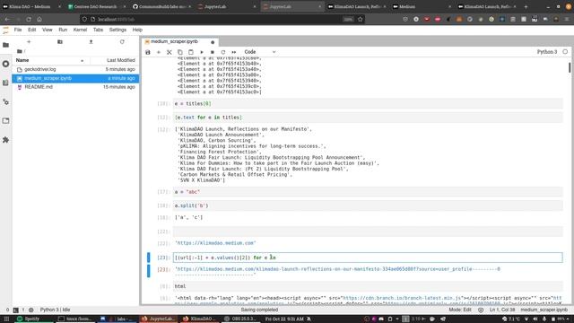Bookmark this page with the star icon
Screen dimensions: 574x323
(x=361, y=19)
